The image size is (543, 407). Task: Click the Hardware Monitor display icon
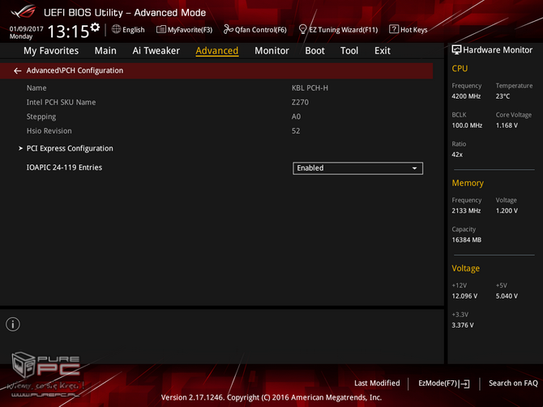[x=456, y=50]
